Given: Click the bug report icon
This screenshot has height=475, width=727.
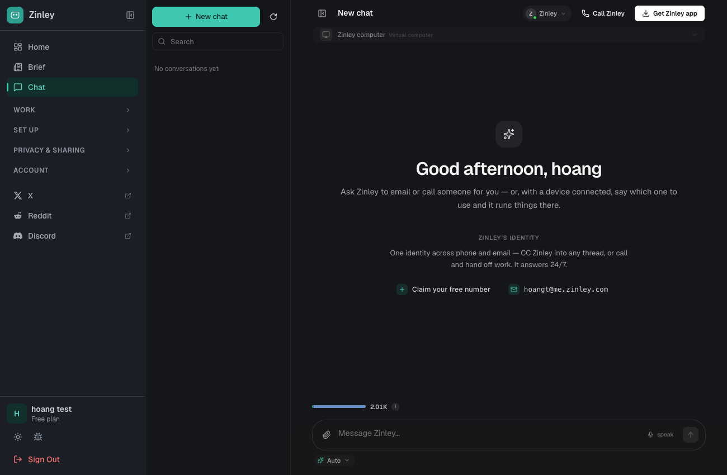Looking at the screenshot, I should click(38, 437).
